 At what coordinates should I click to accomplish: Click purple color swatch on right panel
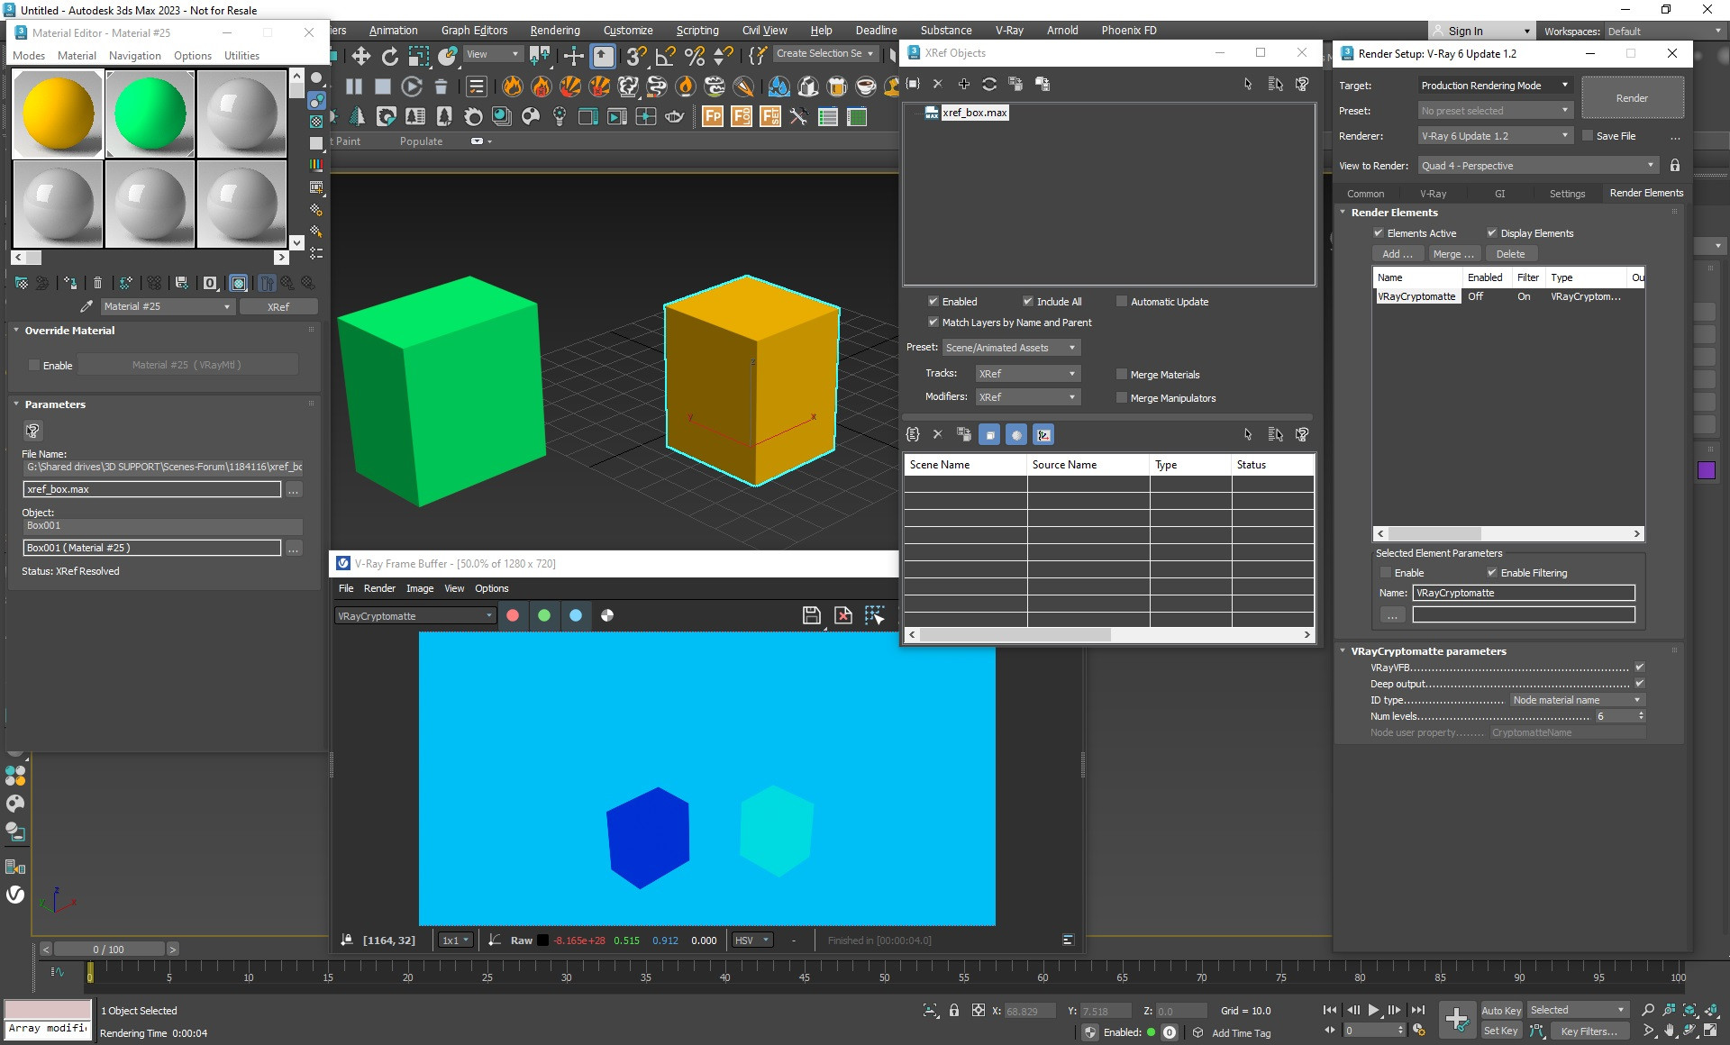coord(1706,469)
